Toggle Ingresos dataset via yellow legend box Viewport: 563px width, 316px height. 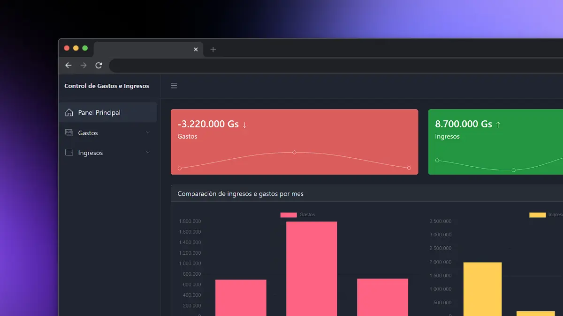pyautogui.click(x=537, y=215)
